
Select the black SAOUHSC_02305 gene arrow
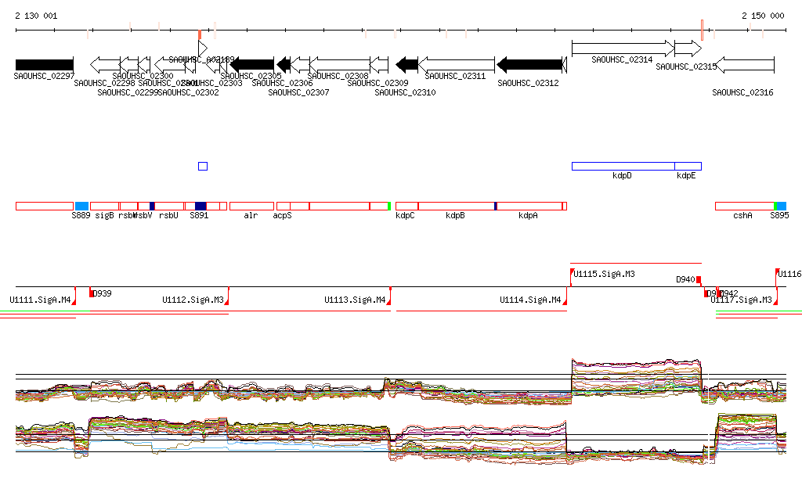251,65
